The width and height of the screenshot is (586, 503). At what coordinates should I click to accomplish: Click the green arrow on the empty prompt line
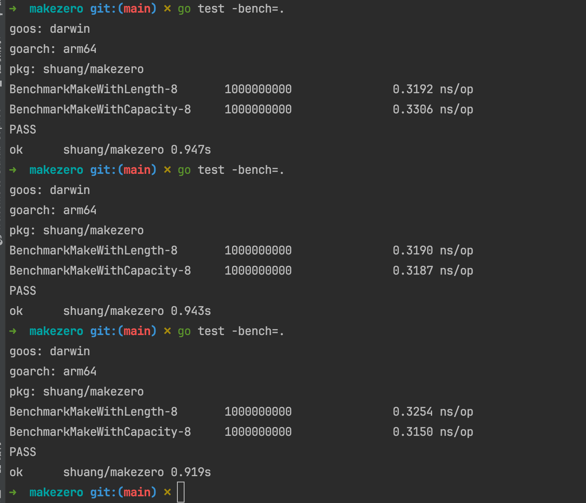[13, 492]
